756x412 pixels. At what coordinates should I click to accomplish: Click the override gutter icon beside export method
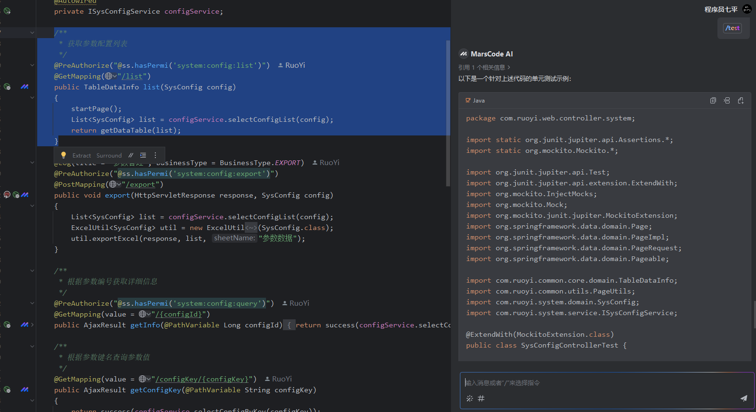[x=7, y=195]
